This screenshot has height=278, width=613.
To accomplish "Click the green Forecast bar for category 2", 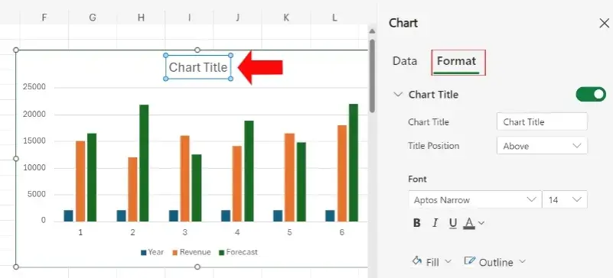I will [144, 163].
